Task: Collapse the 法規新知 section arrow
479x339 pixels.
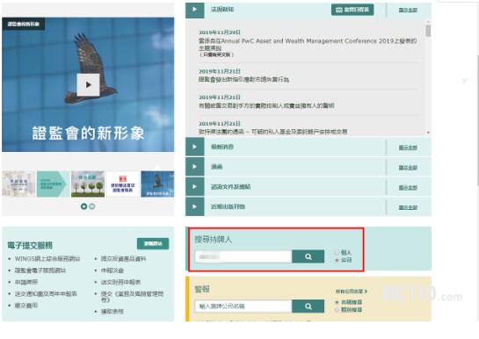Action: coord(194,10)
